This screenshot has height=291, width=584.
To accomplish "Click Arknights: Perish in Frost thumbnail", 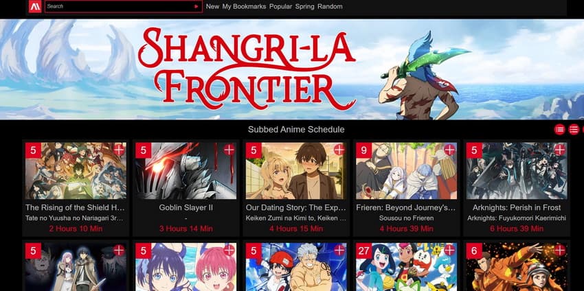I will (x=517, y=171).
